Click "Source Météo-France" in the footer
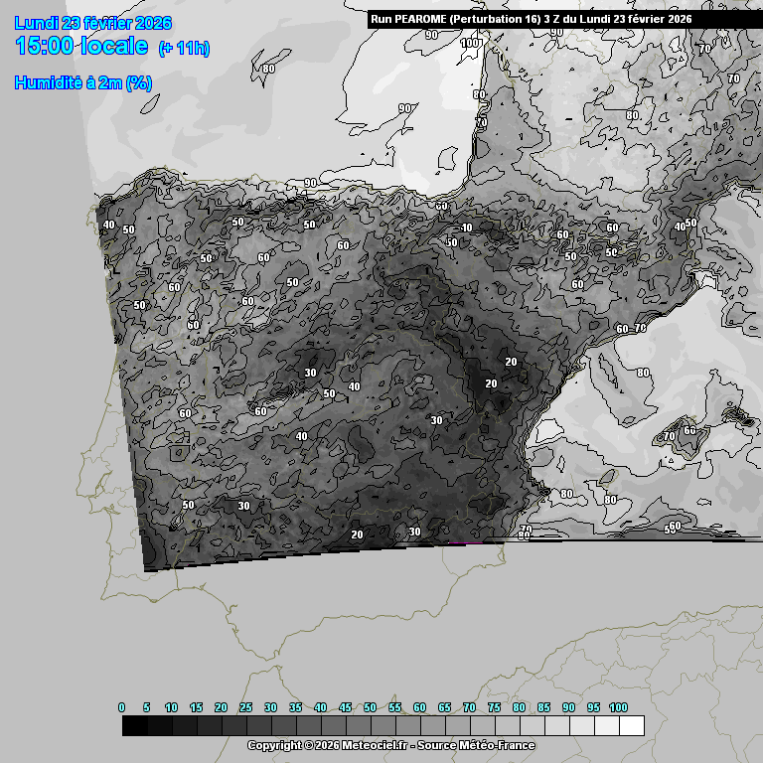 click(x=481, y=745)
